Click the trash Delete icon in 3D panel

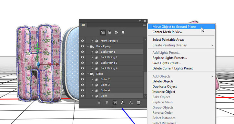[138, 102]
